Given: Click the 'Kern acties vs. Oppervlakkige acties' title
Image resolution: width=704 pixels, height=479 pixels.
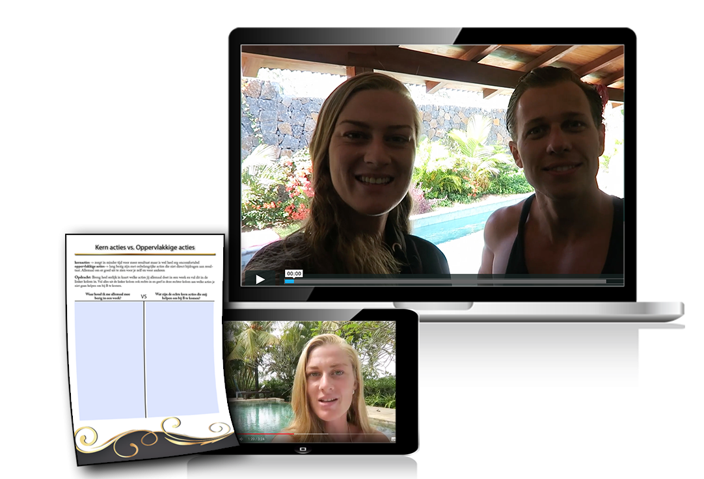Looking at the screenshot, I should click(x=144, y=247).
